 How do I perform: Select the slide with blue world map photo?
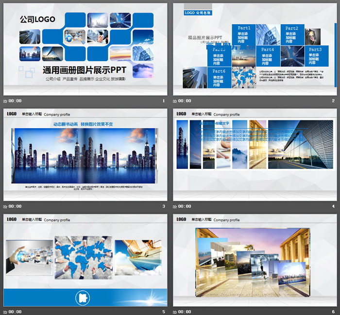(85, 260)
